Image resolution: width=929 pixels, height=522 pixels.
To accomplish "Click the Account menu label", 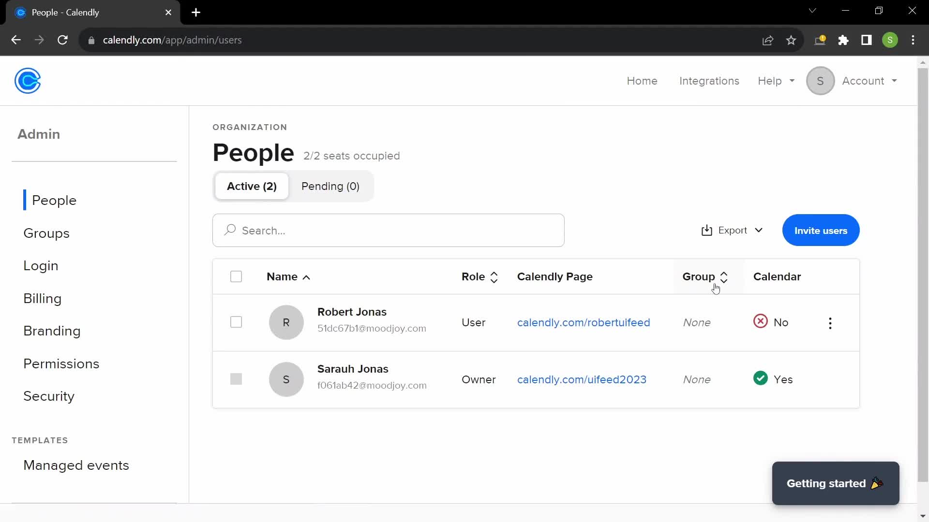I will [x=863, y=80].
